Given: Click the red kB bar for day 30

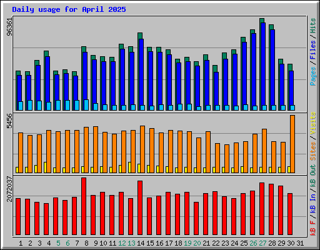Looking at the screenshot, I should tap(290, 214).
